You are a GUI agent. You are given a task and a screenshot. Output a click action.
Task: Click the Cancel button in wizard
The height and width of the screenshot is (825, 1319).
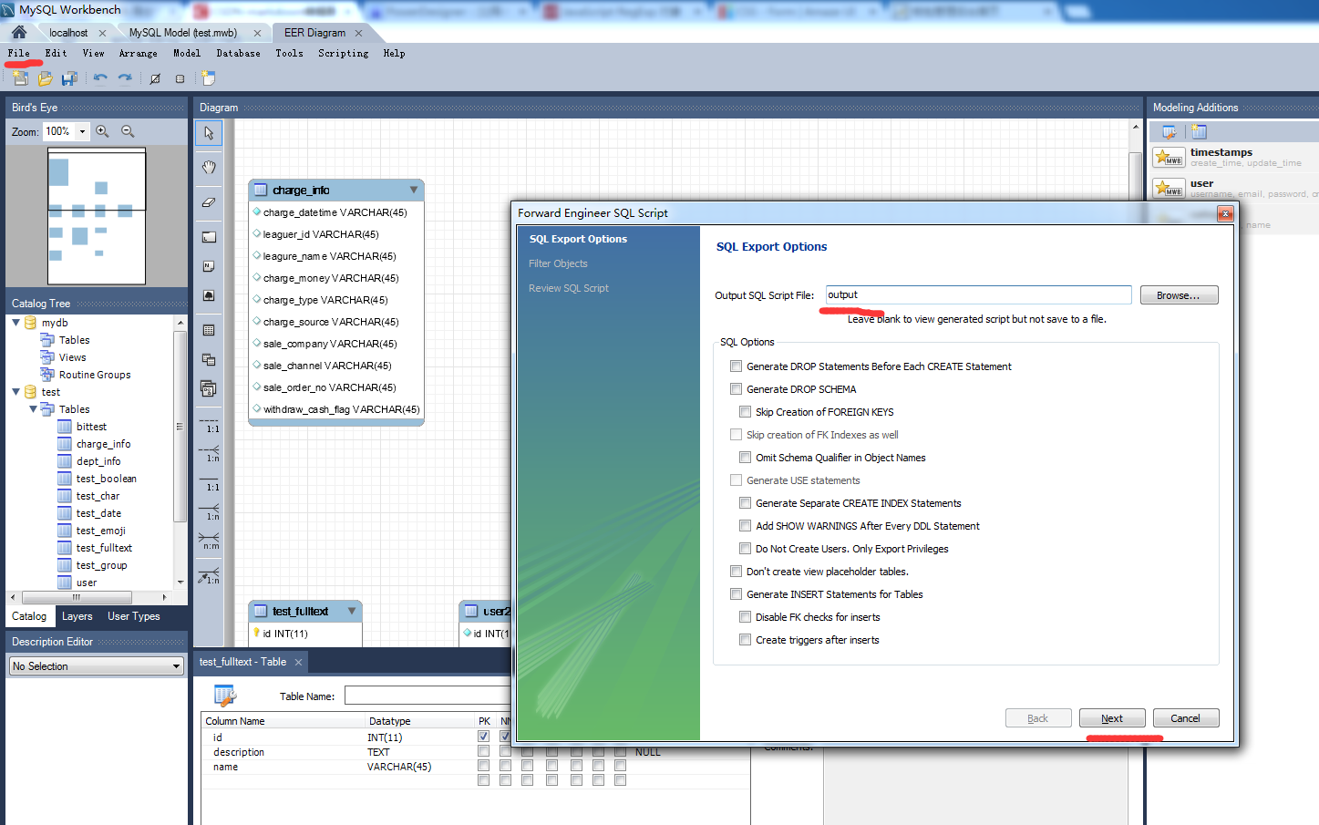click(x=1185, y=718)
